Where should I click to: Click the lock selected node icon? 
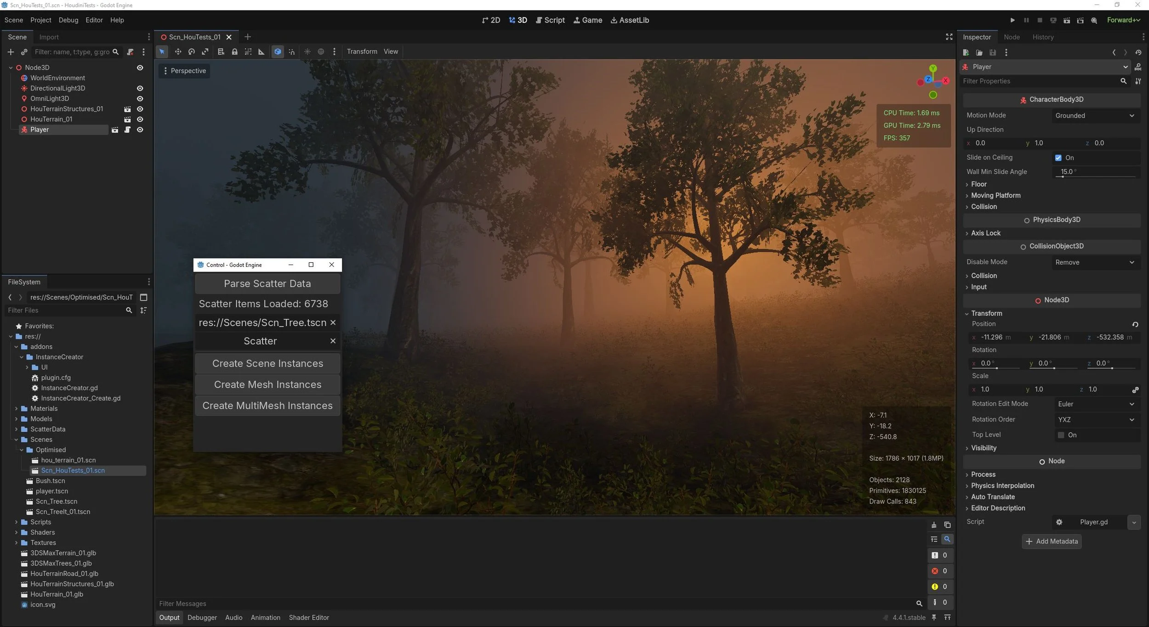tap(234, 51)
